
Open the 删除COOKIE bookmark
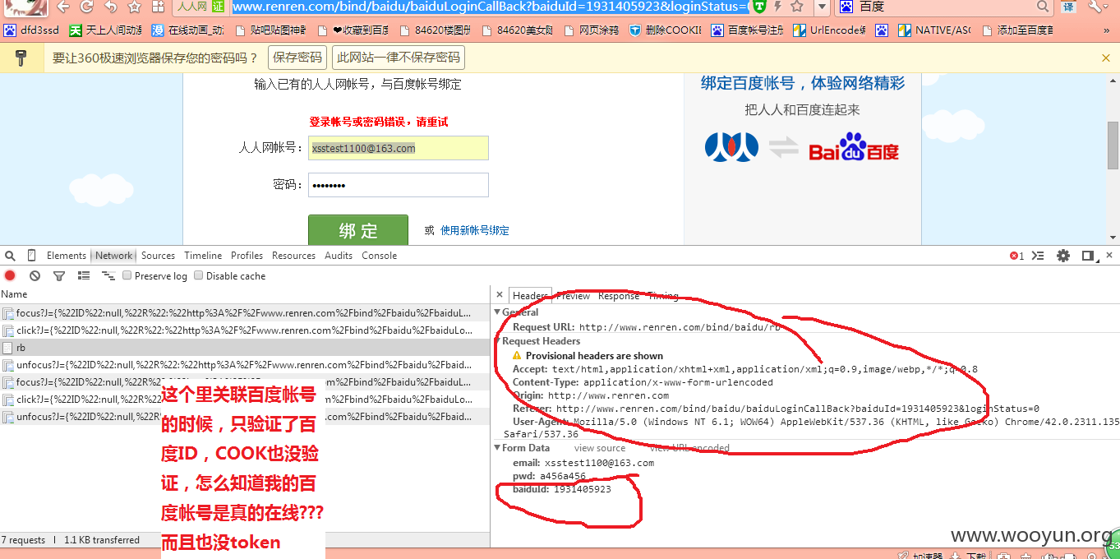(665, 30)
